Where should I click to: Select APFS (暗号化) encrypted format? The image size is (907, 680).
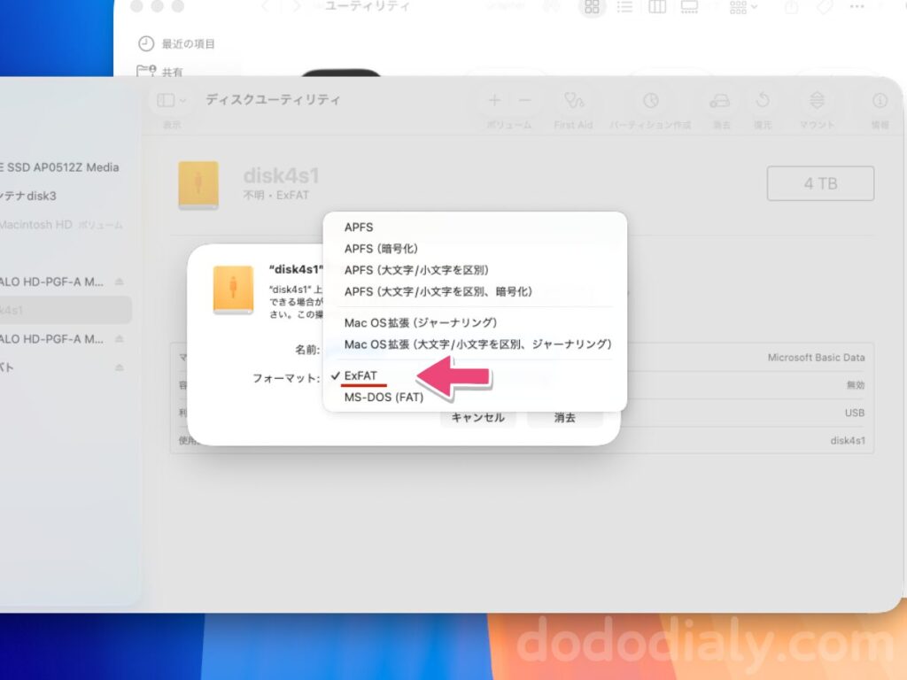tap(381, 249)
